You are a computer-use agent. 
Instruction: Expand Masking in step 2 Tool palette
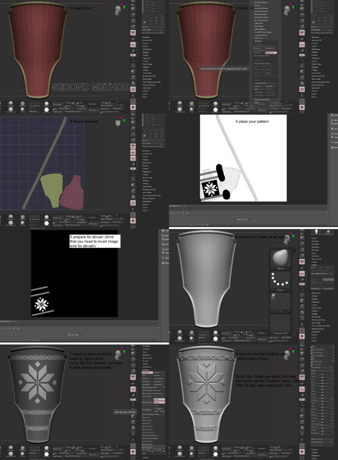[315, 52]
